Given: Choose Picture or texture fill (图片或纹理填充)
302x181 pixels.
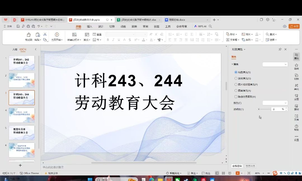Looking at the screenshot, I should [x=236, y=85].
